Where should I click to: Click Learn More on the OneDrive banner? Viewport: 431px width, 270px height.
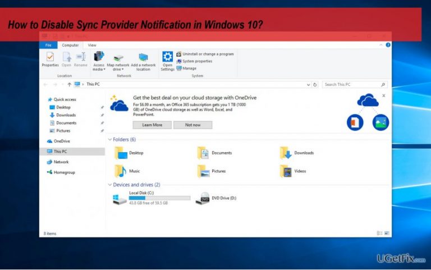tap(152, 125)
